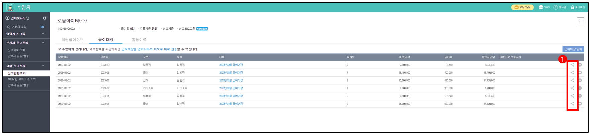Select 4대보험 고지내역 조회 in sidebar
The height and width of the screenshot is (135, 591).
22,79
